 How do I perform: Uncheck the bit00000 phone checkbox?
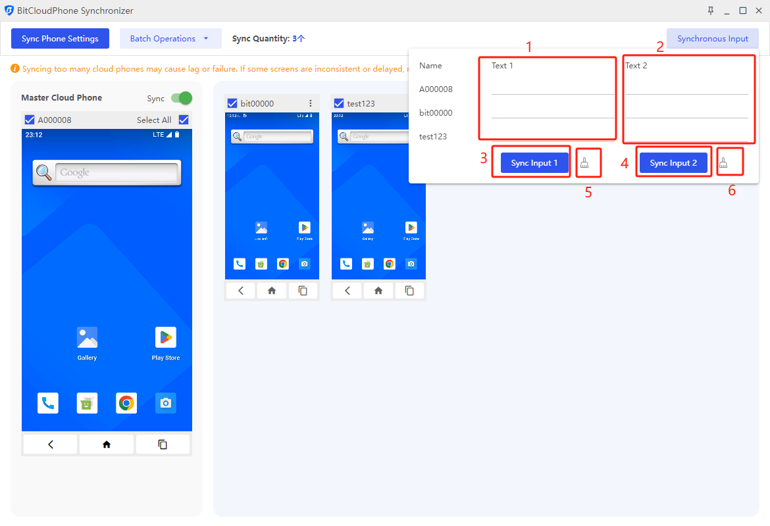(232, 103)
